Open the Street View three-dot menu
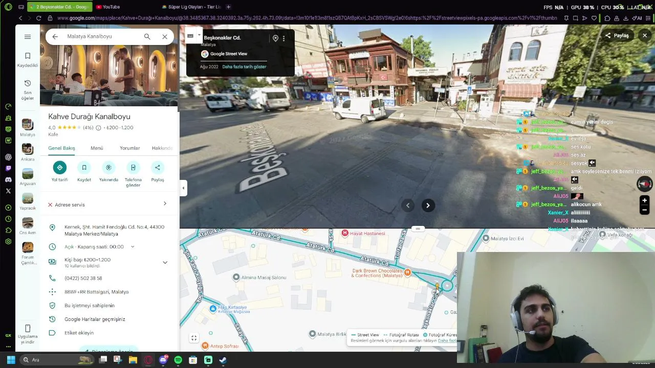This screenshot has width=655, height=368. point(284,38)
